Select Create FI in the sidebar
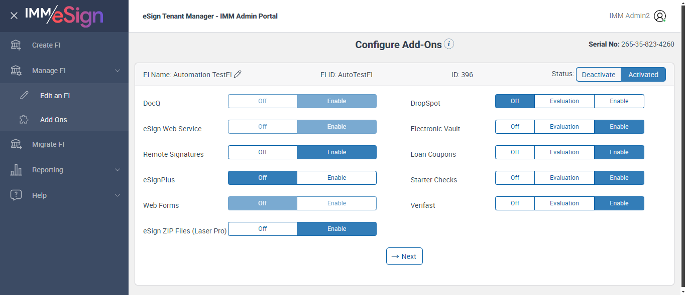 (x=46, y=45)
